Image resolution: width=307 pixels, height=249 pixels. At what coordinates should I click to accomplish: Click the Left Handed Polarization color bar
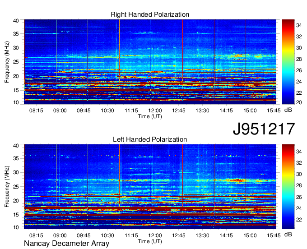pos(288,186)
